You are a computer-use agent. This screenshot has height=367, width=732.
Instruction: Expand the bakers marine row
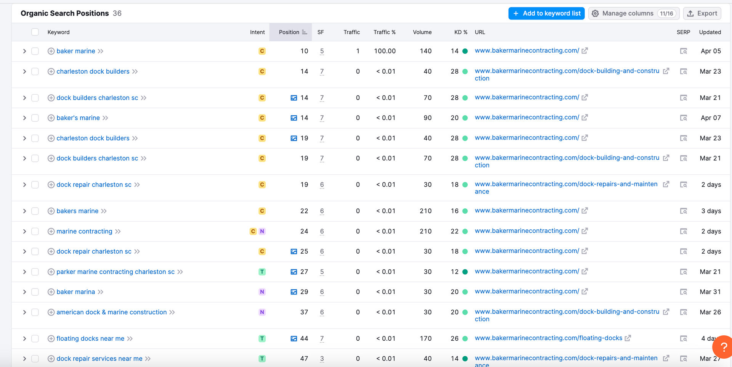pyautogui.click(x=24, y=211)
